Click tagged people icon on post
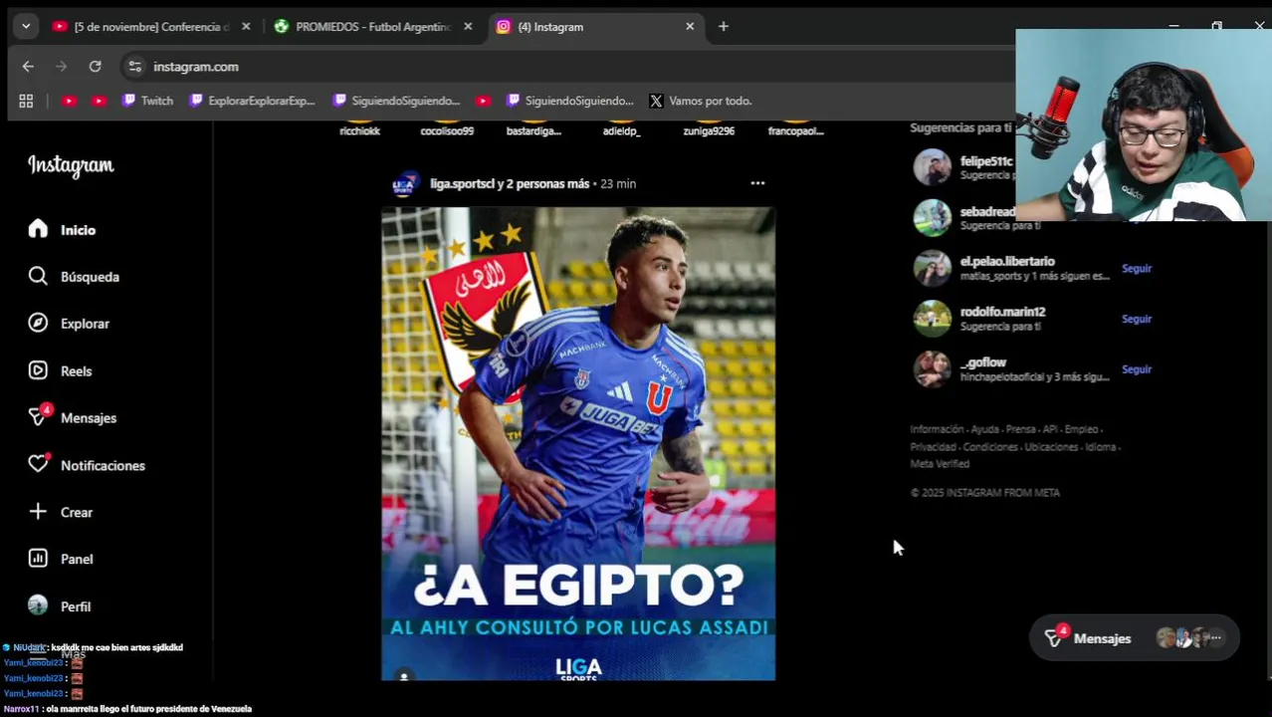Screen dimensions: 1272x717 pos(404,676)
